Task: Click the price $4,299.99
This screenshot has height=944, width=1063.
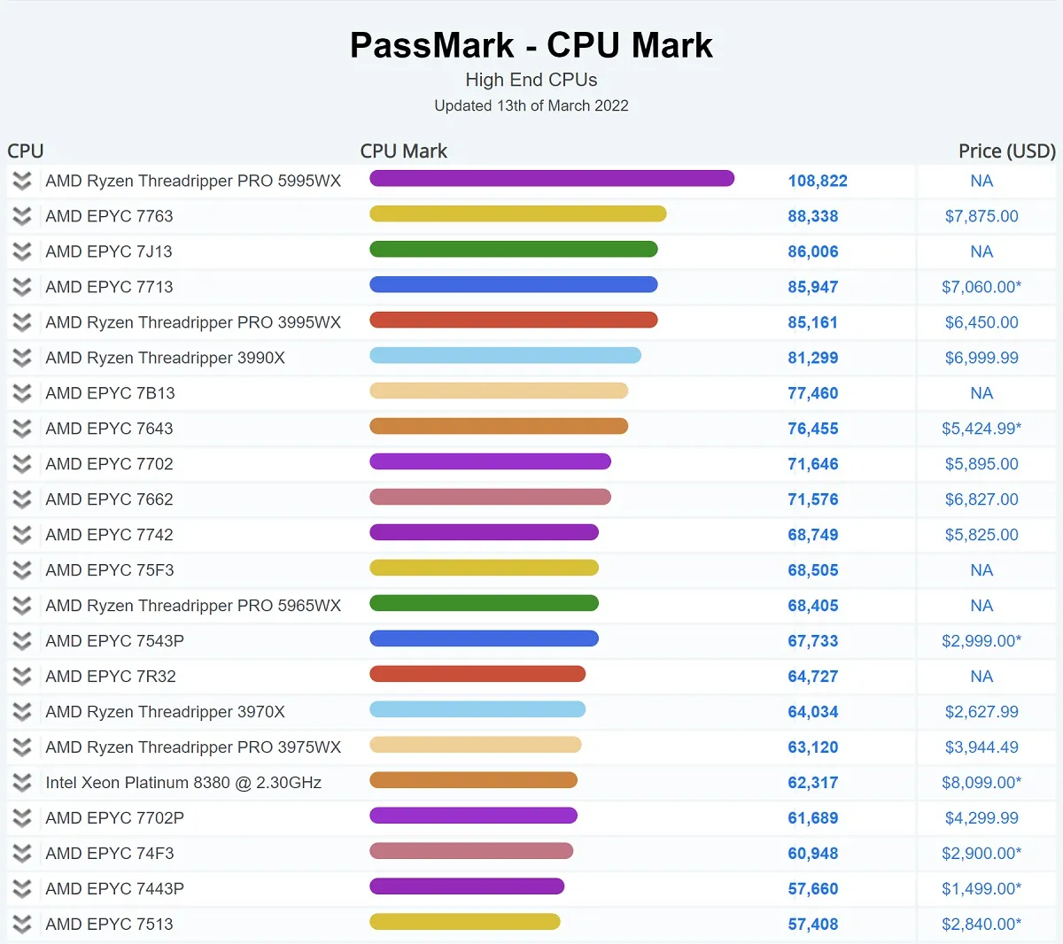Action: [982, 818]
